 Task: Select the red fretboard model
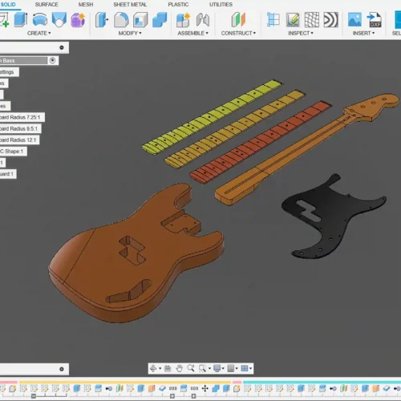(x=261, y=142)
